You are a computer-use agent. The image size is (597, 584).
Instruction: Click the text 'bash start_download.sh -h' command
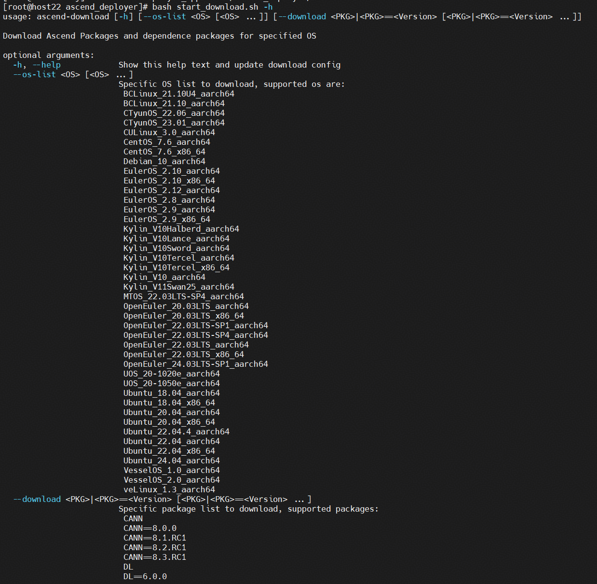(x=212, y=7)
